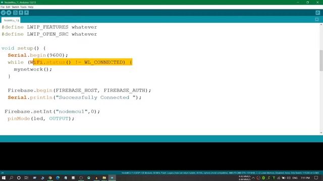
Task: Open Task View on taskbar
Action: coord(26,177)
